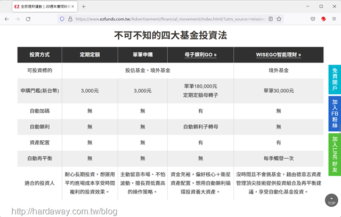Image resolution: width=341 pixels, height=217 pixels.
Task: Select the 全民理財運動 browser tab
Action: (45, 6)
